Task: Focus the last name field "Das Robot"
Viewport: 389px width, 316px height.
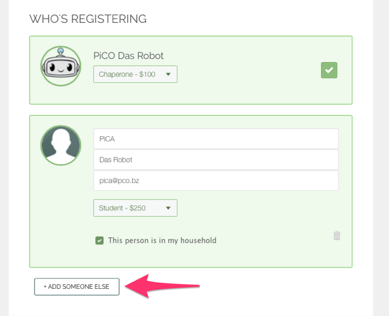Action: (216, 160)
